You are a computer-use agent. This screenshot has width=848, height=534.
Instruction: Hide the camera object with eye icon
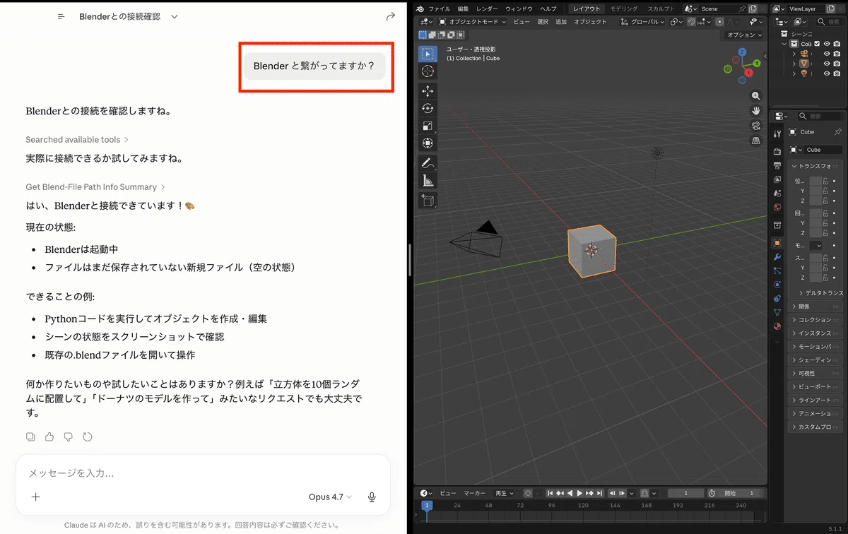827,54
